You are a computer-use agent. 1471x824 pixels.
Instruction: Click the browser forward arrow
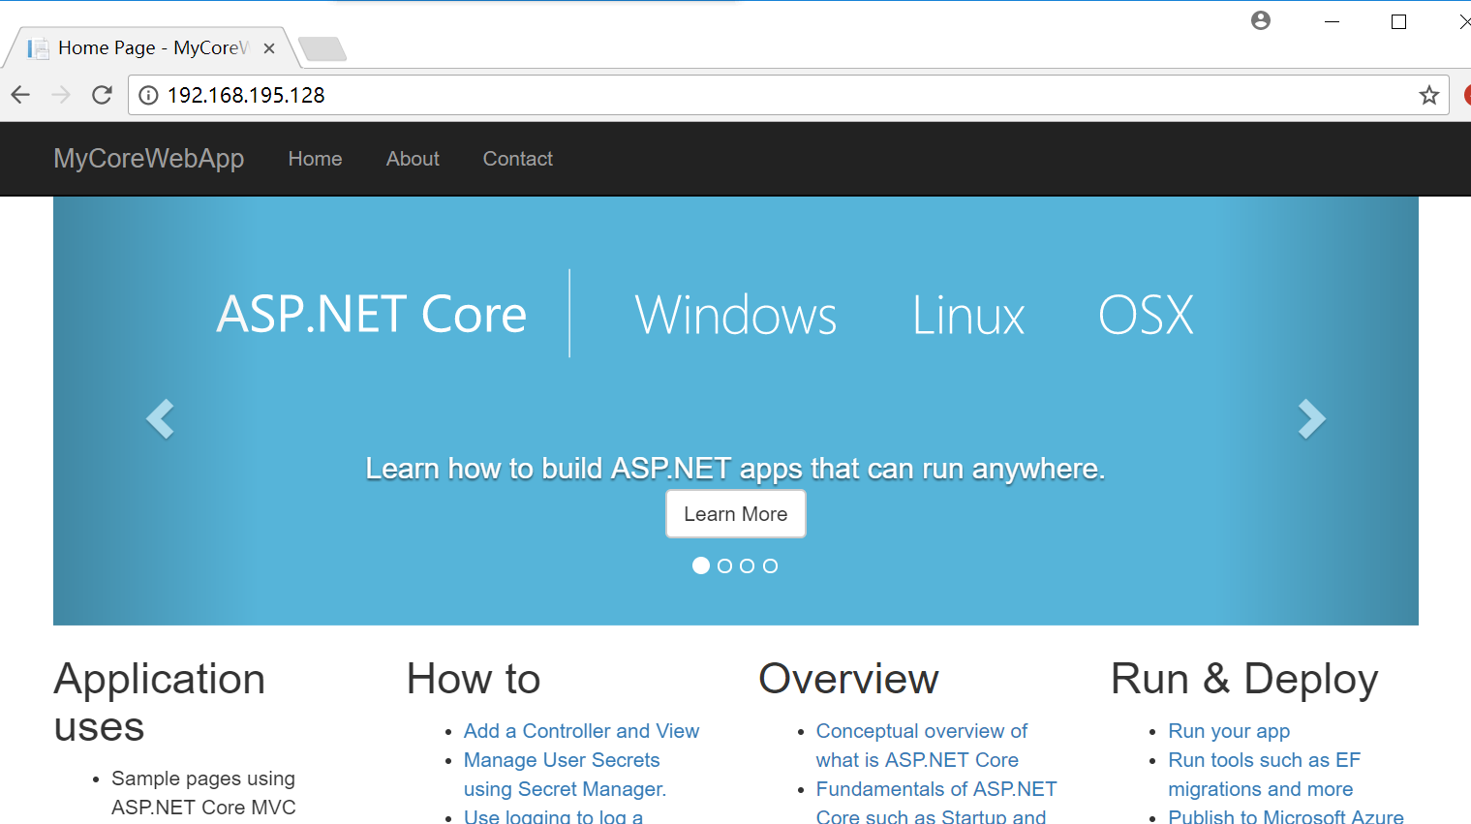click(x=61, y=95)
